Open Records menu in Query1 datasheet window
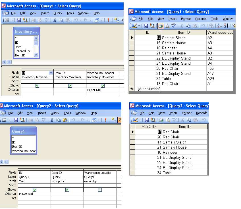Screen dimensions: 241x209 click(201, 19)
